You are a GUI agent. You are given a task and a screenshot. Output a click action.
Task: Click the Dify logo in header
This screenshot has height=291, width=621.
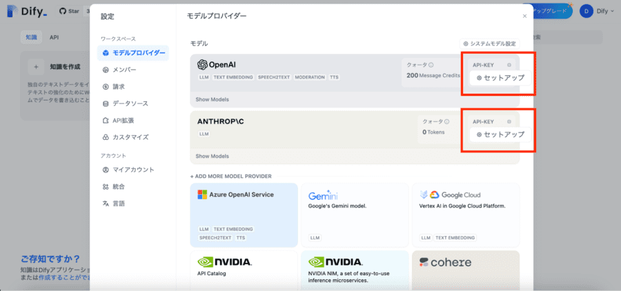tap(28, 12)
